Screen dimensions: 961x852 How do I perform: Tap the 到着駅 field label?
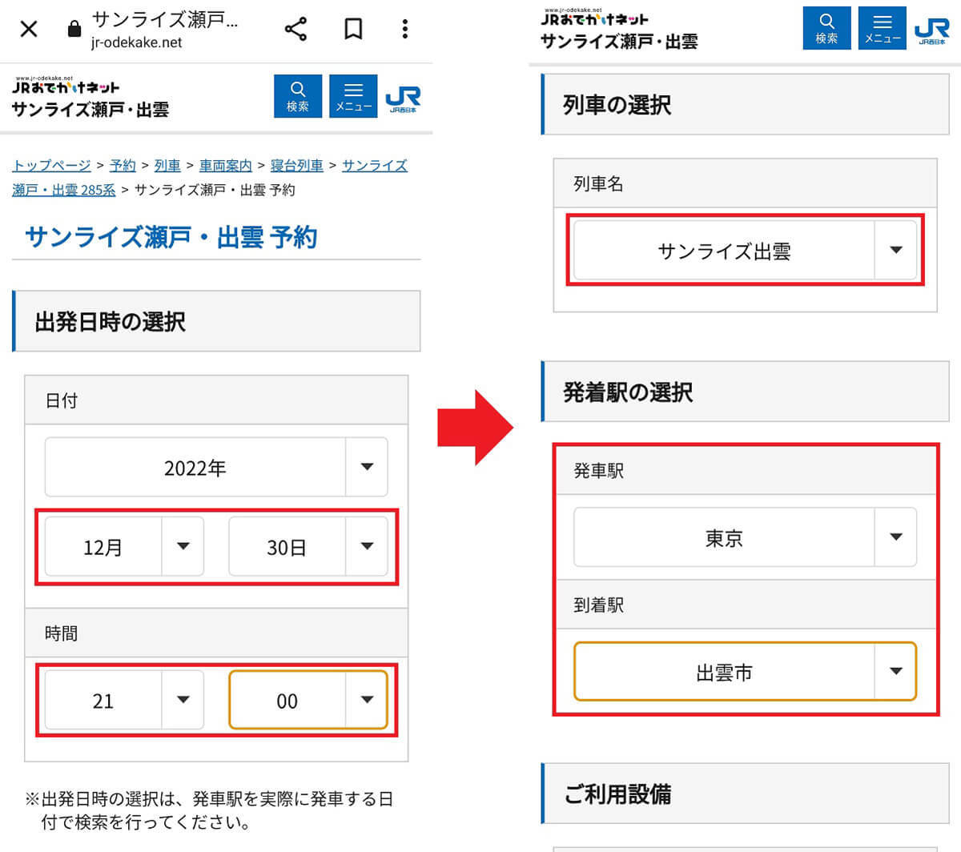(x=599, y=605)
